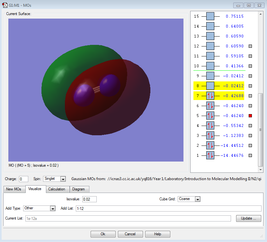The width and height of the screenshot is (267, 242).
Task: Click occupied orbital box for MO 4
Action: click(x=210, y=126)
